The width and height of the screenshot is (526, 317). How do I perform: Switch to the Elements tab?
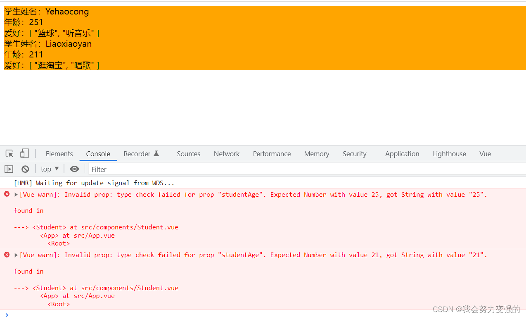tap(59, 154)
